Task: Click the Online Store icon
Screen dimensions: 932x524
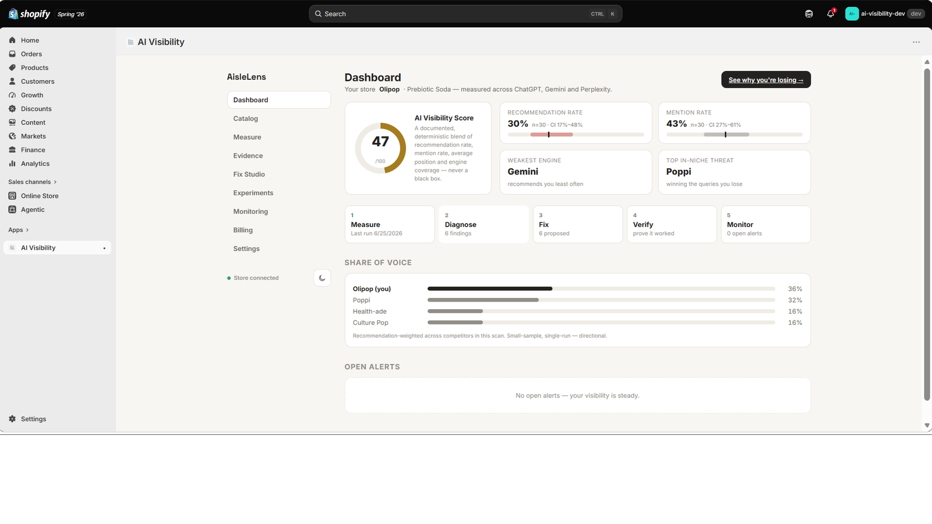Action: pos(12,196)
